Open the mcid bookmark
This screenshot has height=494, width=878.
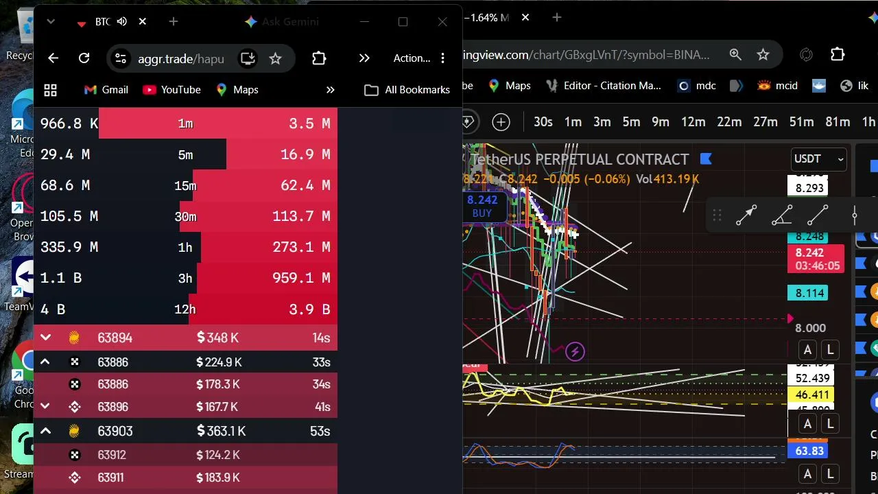[777, 86]
